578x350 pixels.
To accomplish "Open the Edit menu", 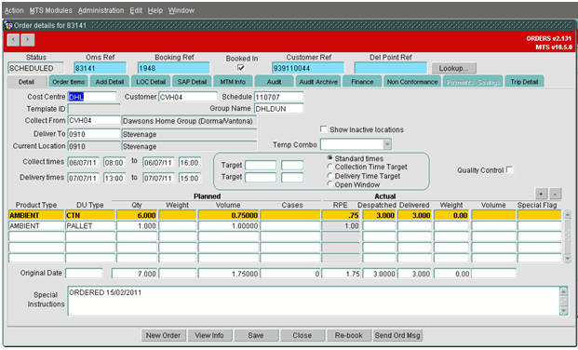I will 136,10.
